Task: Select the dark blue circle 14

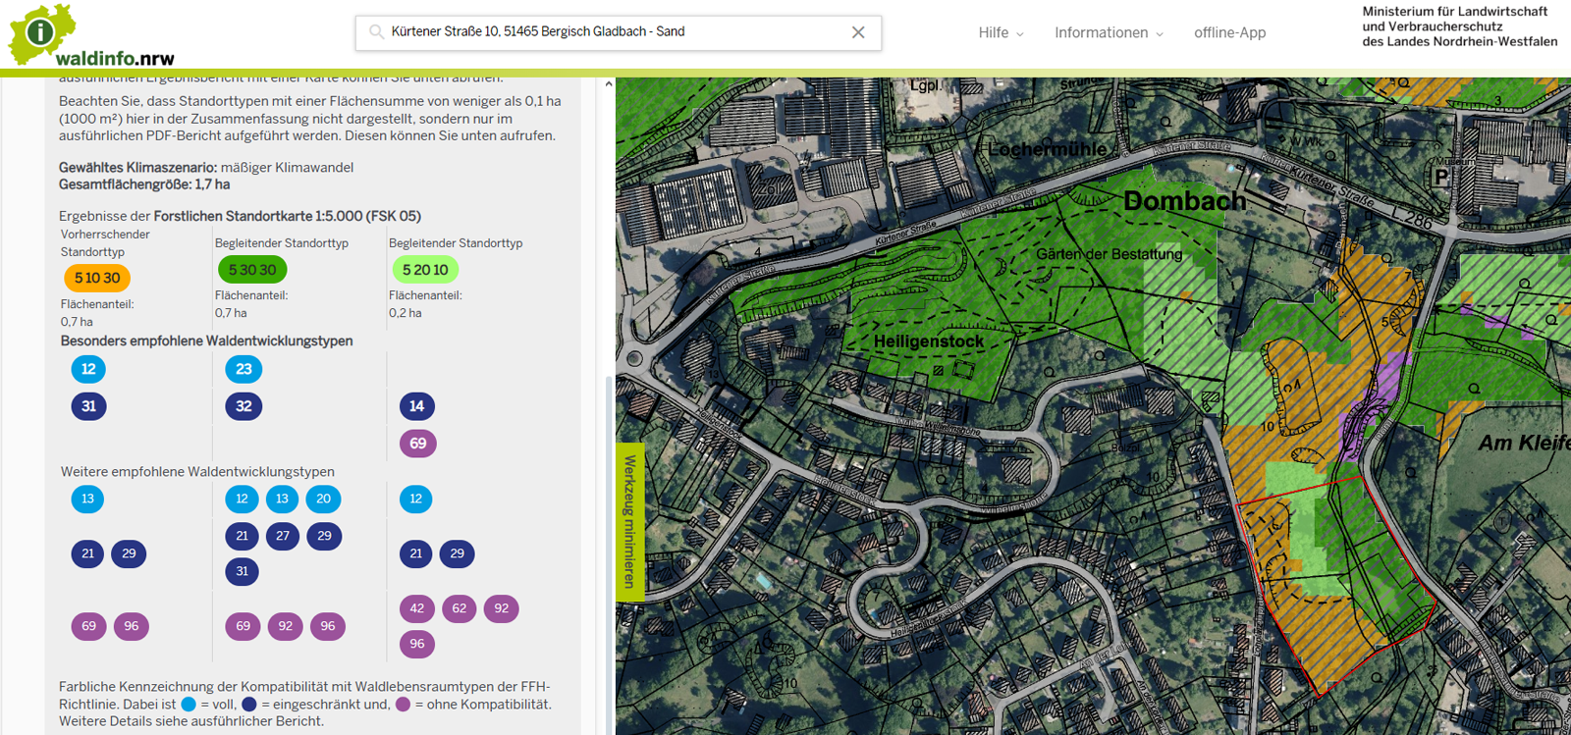Action: 417,406
